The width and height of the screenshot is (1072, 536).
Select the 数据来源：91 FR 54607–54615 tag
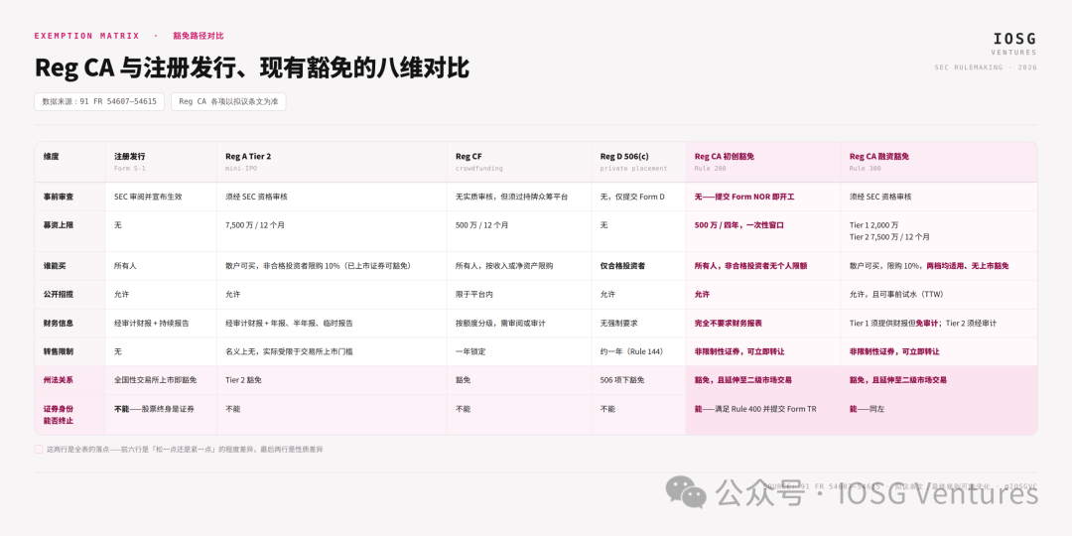99,101
